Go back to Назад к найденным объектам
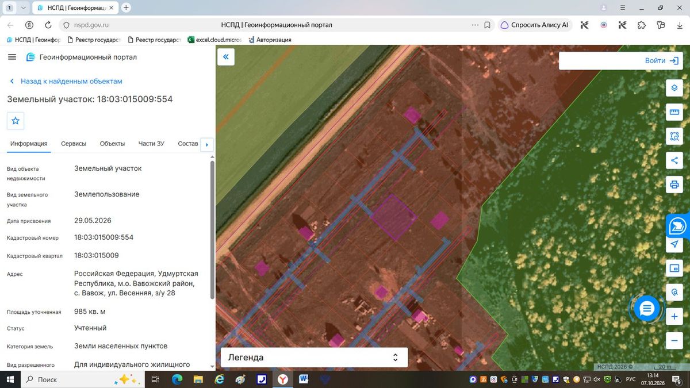The height and width of the screenshot is (388, 690). tap(66, 81)
